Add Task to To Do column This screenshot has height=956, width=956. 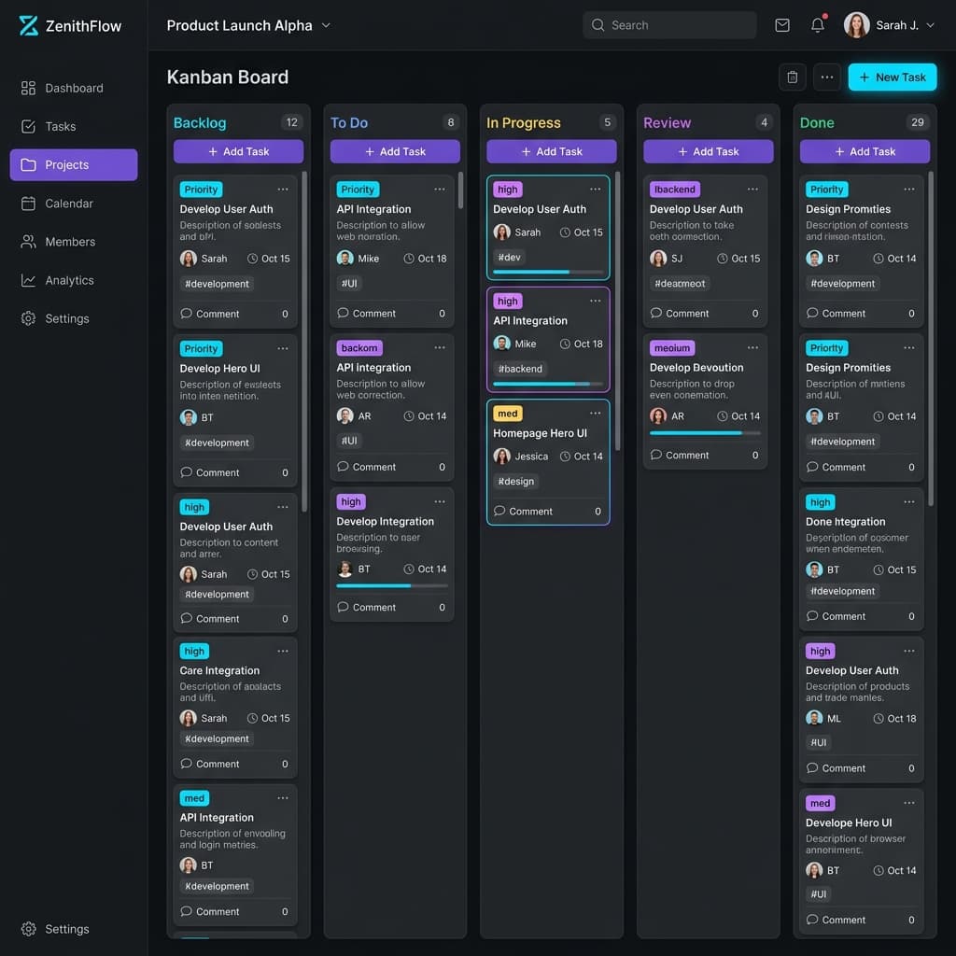point(395,151)
